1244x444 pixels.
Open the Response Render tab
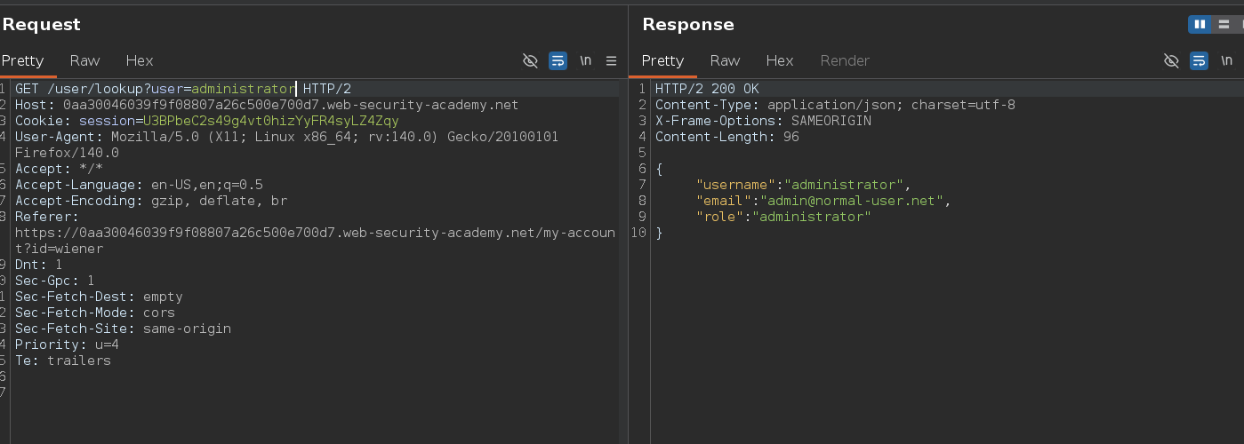click(x=845, y=60)
